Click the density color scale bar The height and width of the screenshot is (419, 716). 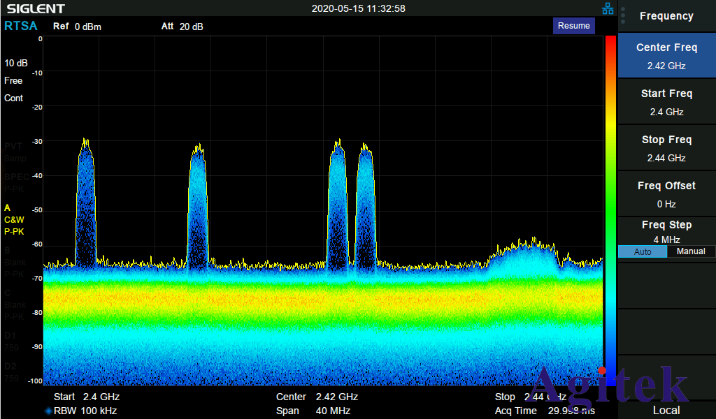click(610, 203)
